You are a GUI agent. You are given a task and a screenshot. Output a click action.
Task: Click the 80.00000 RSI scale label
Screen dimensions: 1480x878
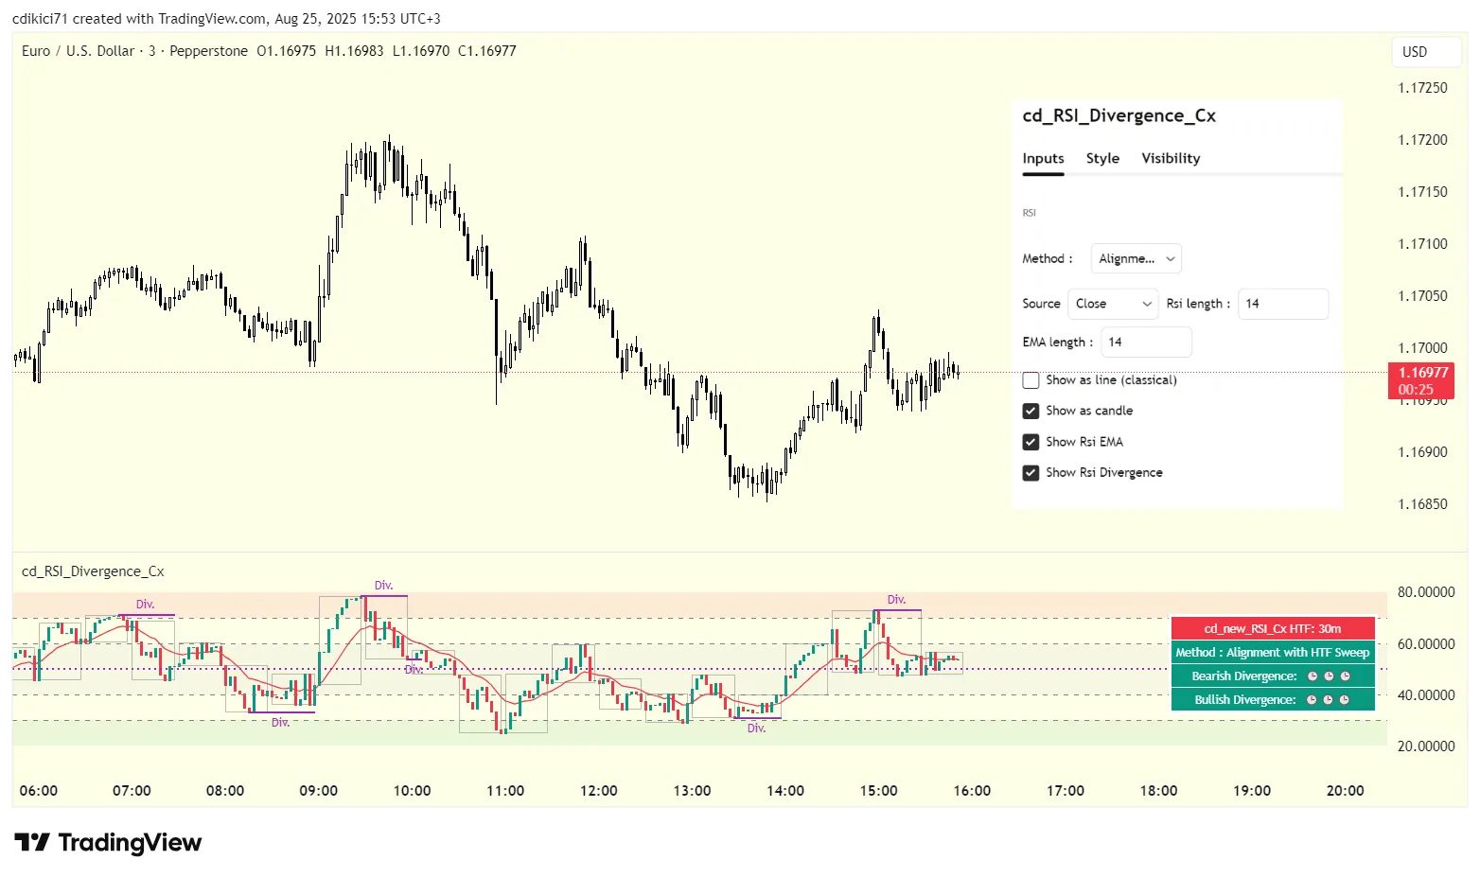(1426, 592)
